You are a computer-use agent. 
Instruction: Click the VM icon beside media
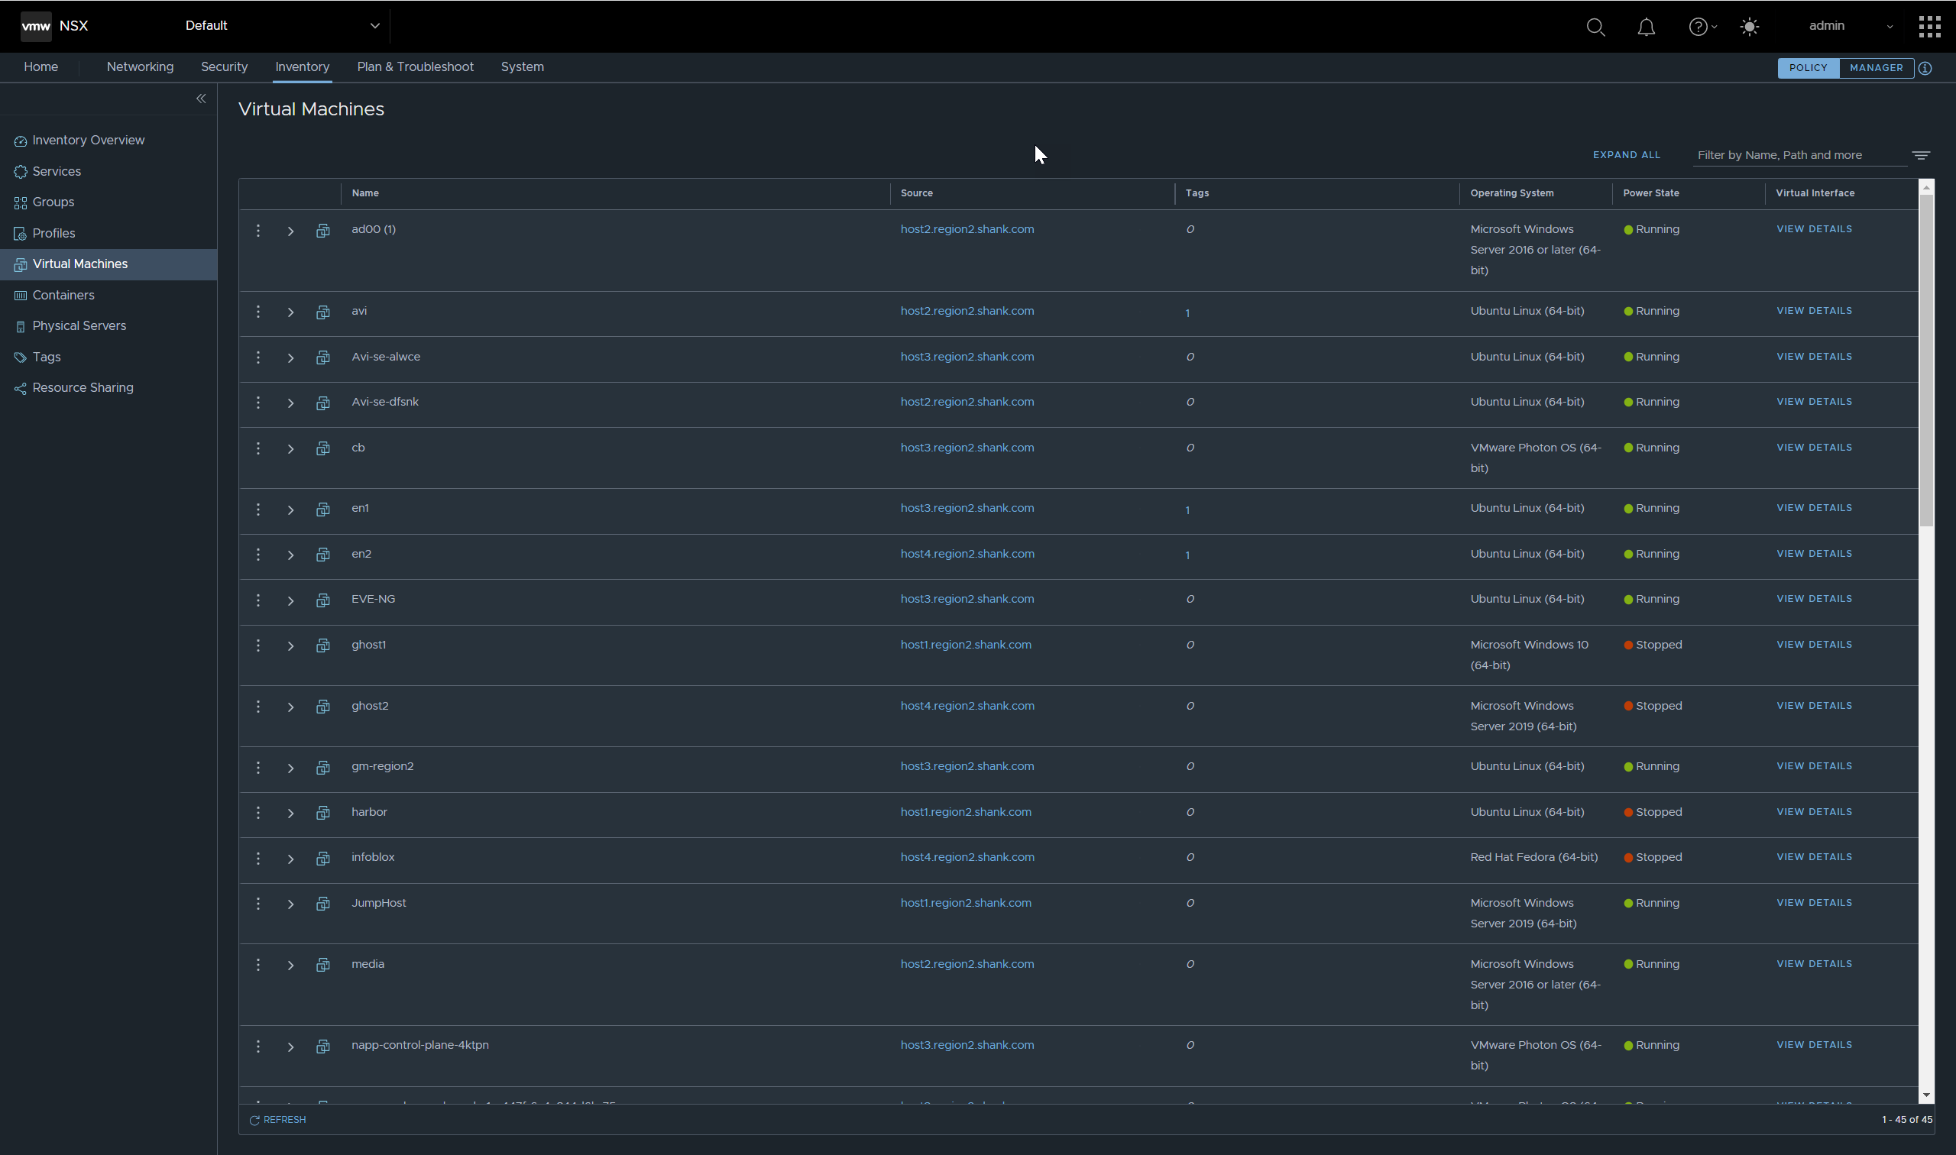coord(322,965)
